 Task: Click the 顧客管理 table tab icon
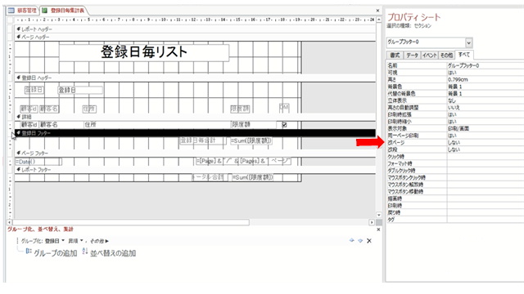click(11, 11)
